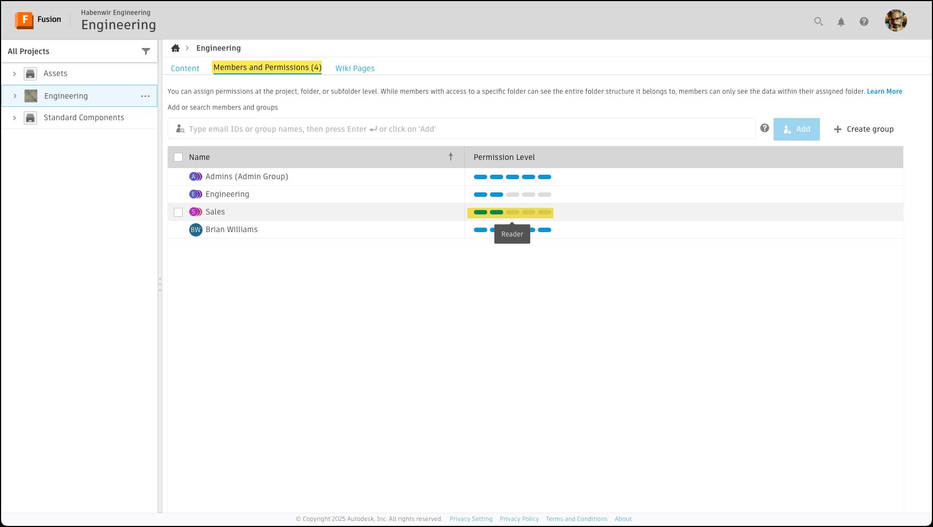Open the Content tab

(x=185, y=68)
